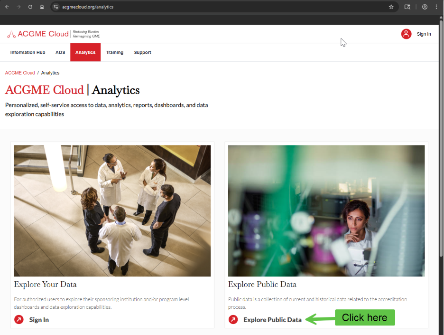
Task: Click the browser forward arrow
Action: 18,7
